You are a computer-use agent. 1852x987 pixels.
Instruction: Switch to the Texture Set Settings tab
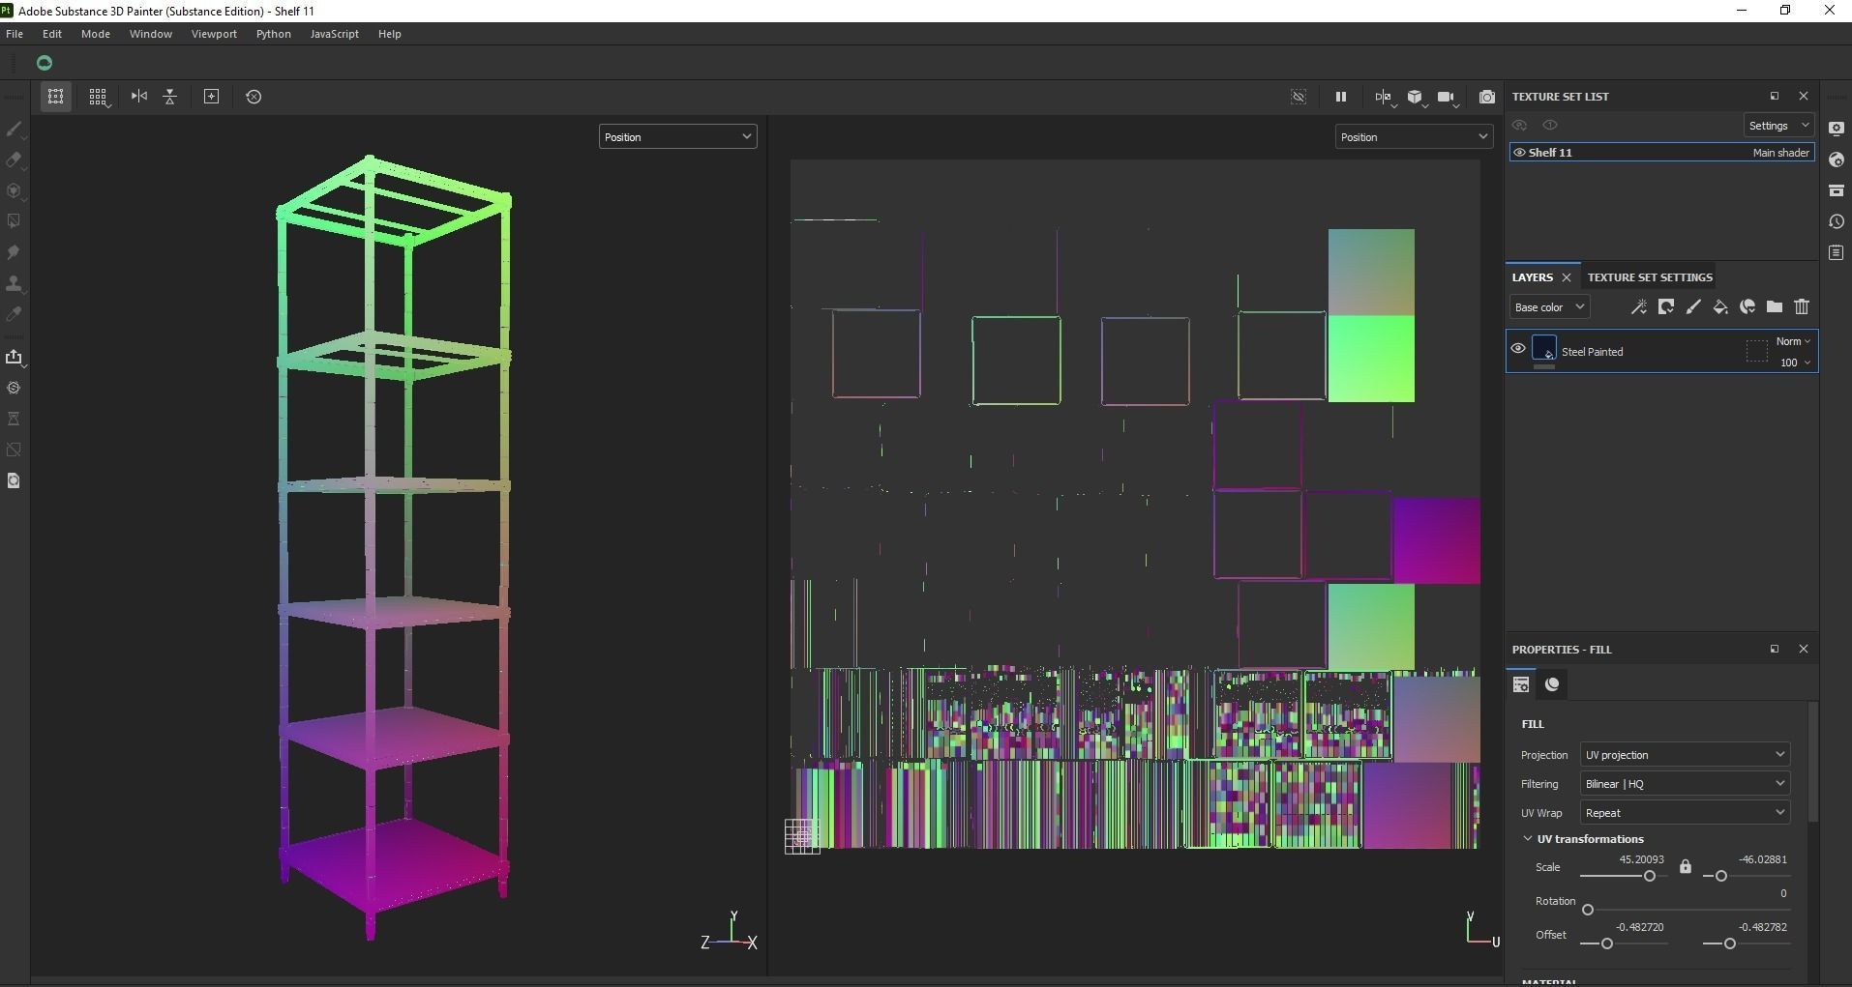[x=1650, y=277]
